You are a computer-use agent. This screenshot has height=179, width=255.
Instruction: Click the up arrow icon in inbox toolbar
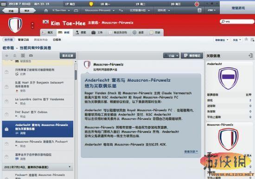click(x=15, y=56)
